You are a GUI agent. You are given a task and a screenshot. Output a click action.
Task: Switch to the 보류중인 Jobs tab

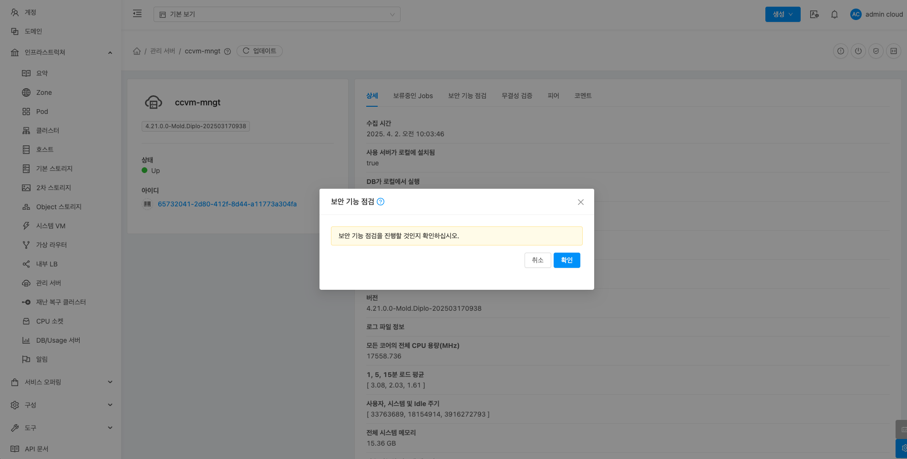[x=412, y=96]
